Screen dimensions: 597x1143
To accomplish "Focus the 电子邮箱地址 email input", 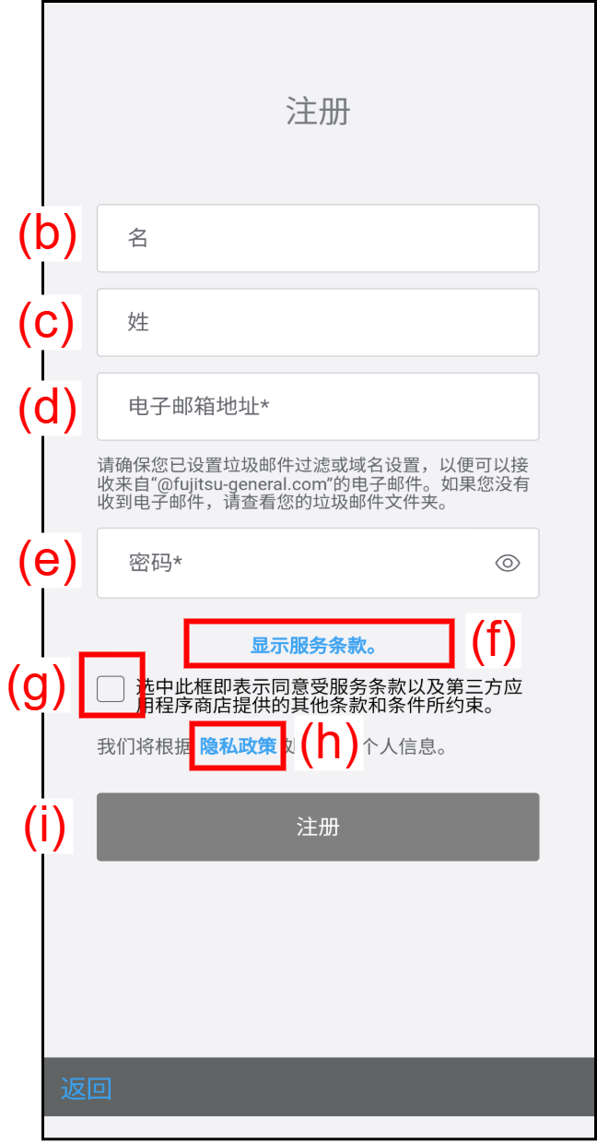I will pos(318,406).
